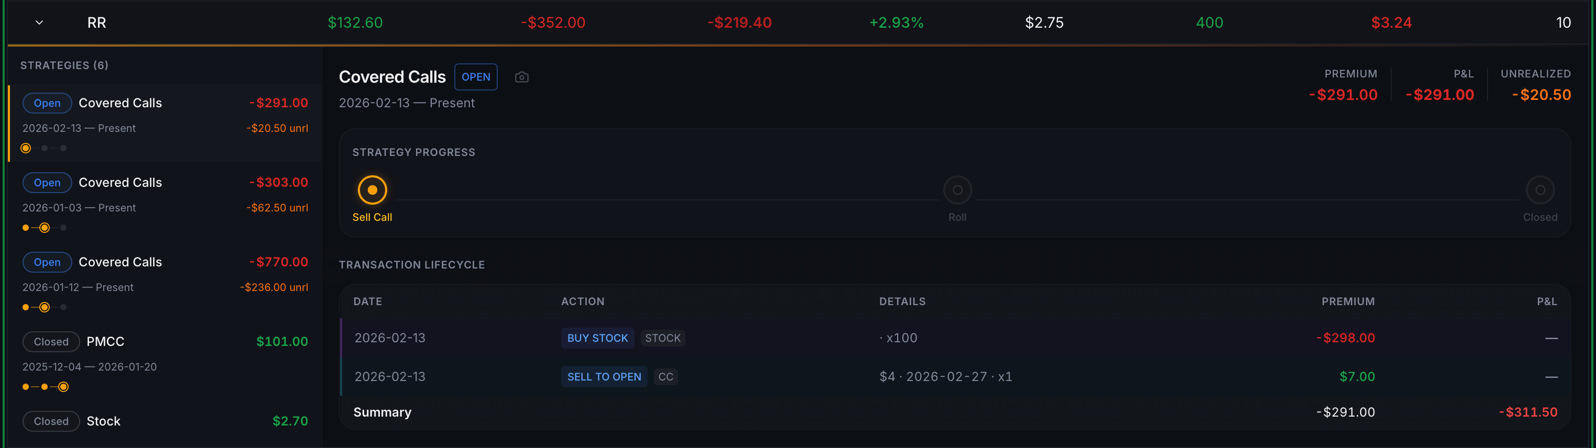Click the DETAILS column header
This screenshot has width=1596, height=448.
[902, 301]
